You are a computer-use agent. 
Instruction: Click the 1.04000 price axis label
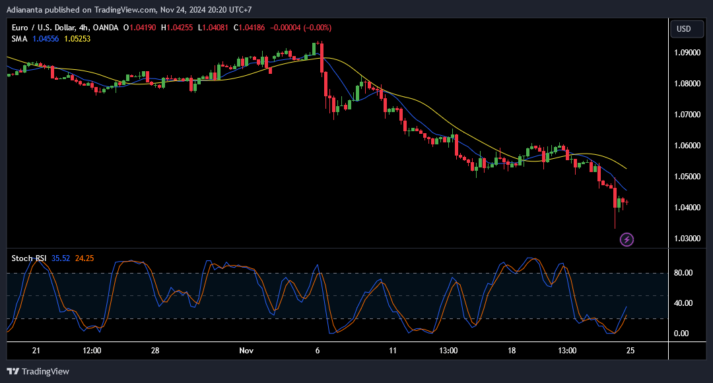(687, 208)
